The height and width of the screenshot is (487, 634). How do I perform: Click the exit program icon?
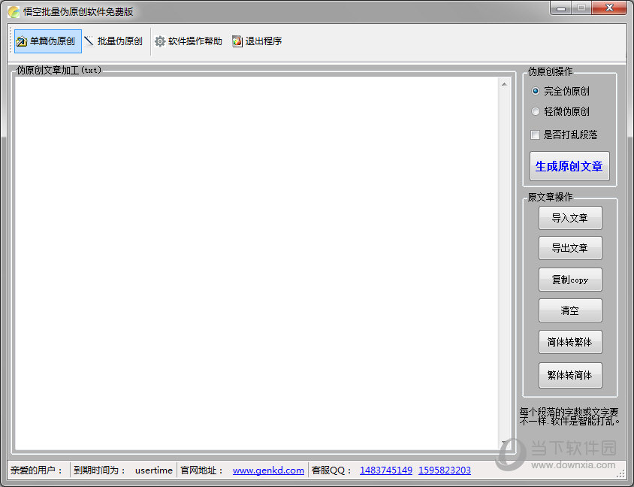tap(237, 41)
